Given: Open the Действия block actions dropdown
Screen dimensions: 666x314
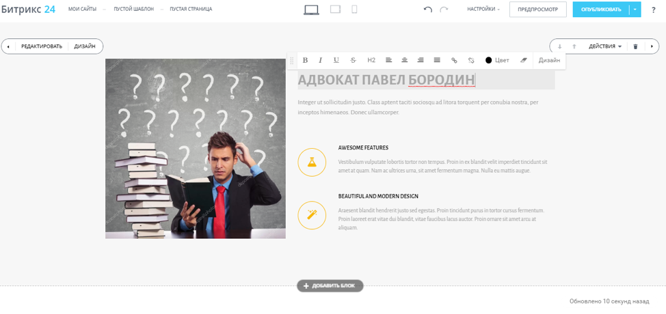Looking at the screenshot, I should (x=605, y=46).
